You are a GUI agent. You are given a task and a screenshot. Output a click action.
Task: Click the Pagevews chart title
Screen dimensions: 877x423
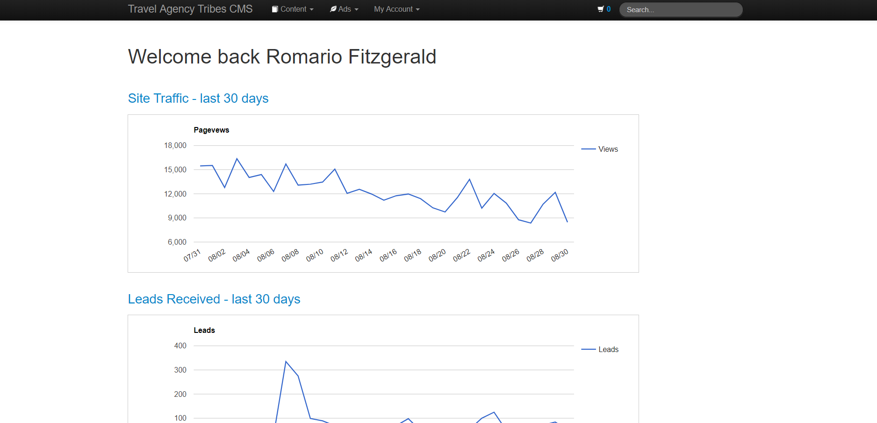(211, 130)
